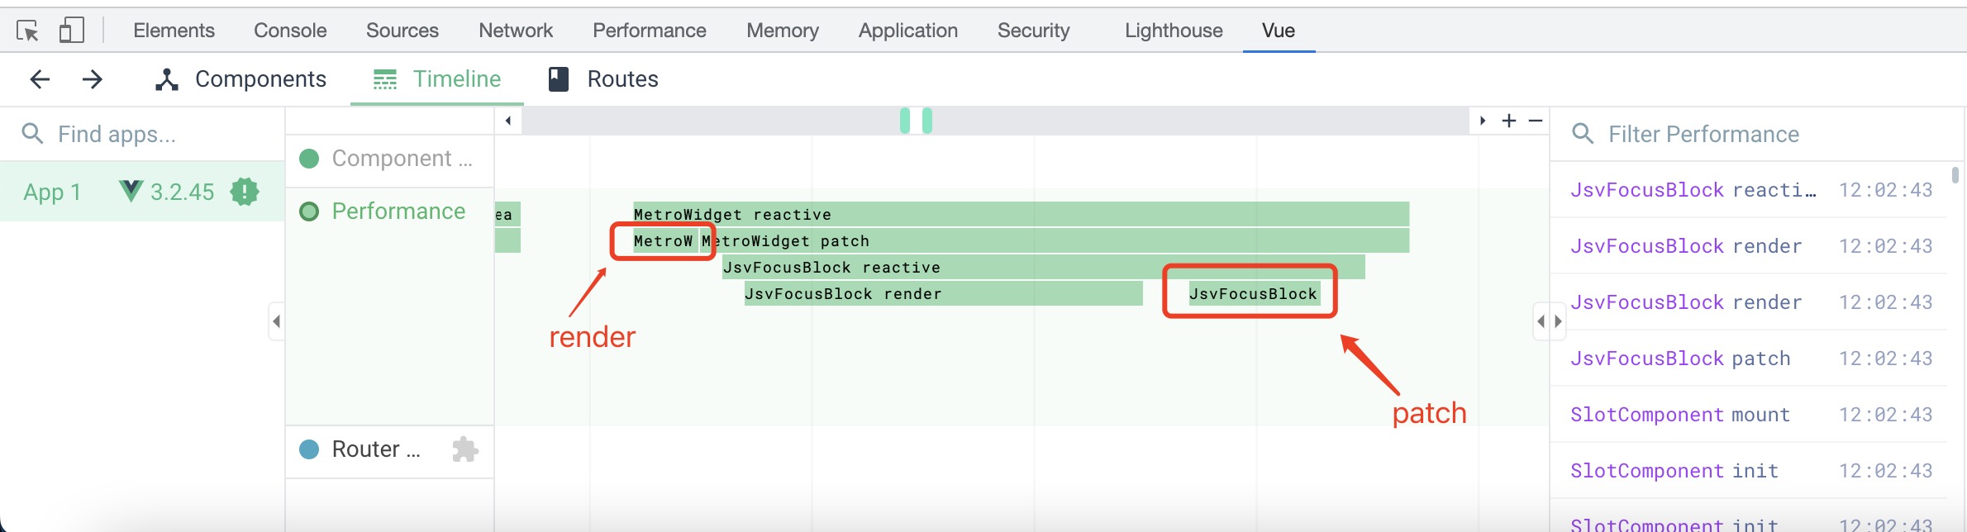Open the Network devtools tab
Viewport: 1967px width, 532px height.
point(515,31)
